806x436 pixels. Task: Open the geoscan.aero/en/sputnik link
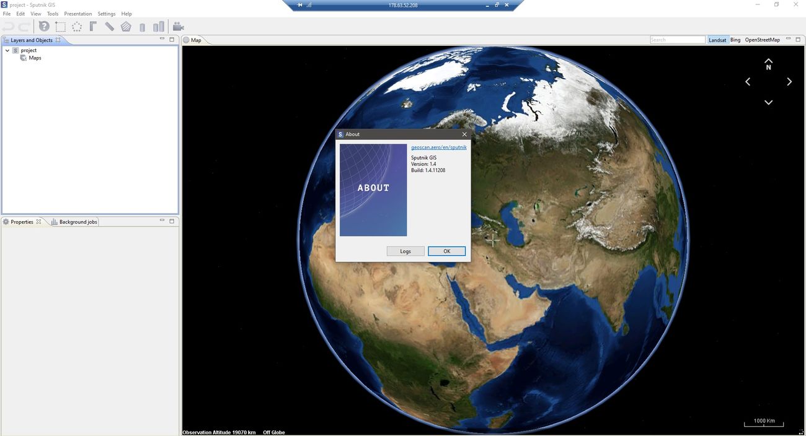coord(438,147)
